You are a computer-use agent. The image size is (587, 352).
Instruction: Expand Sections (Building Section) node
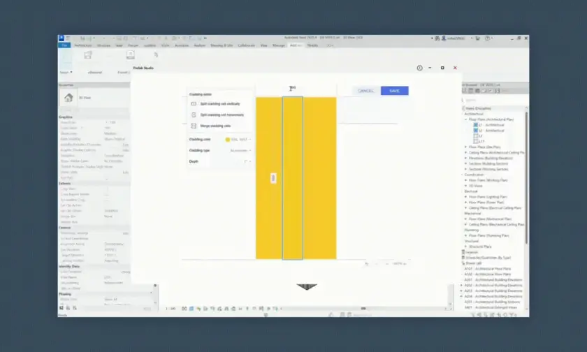[x=466, y=164]
